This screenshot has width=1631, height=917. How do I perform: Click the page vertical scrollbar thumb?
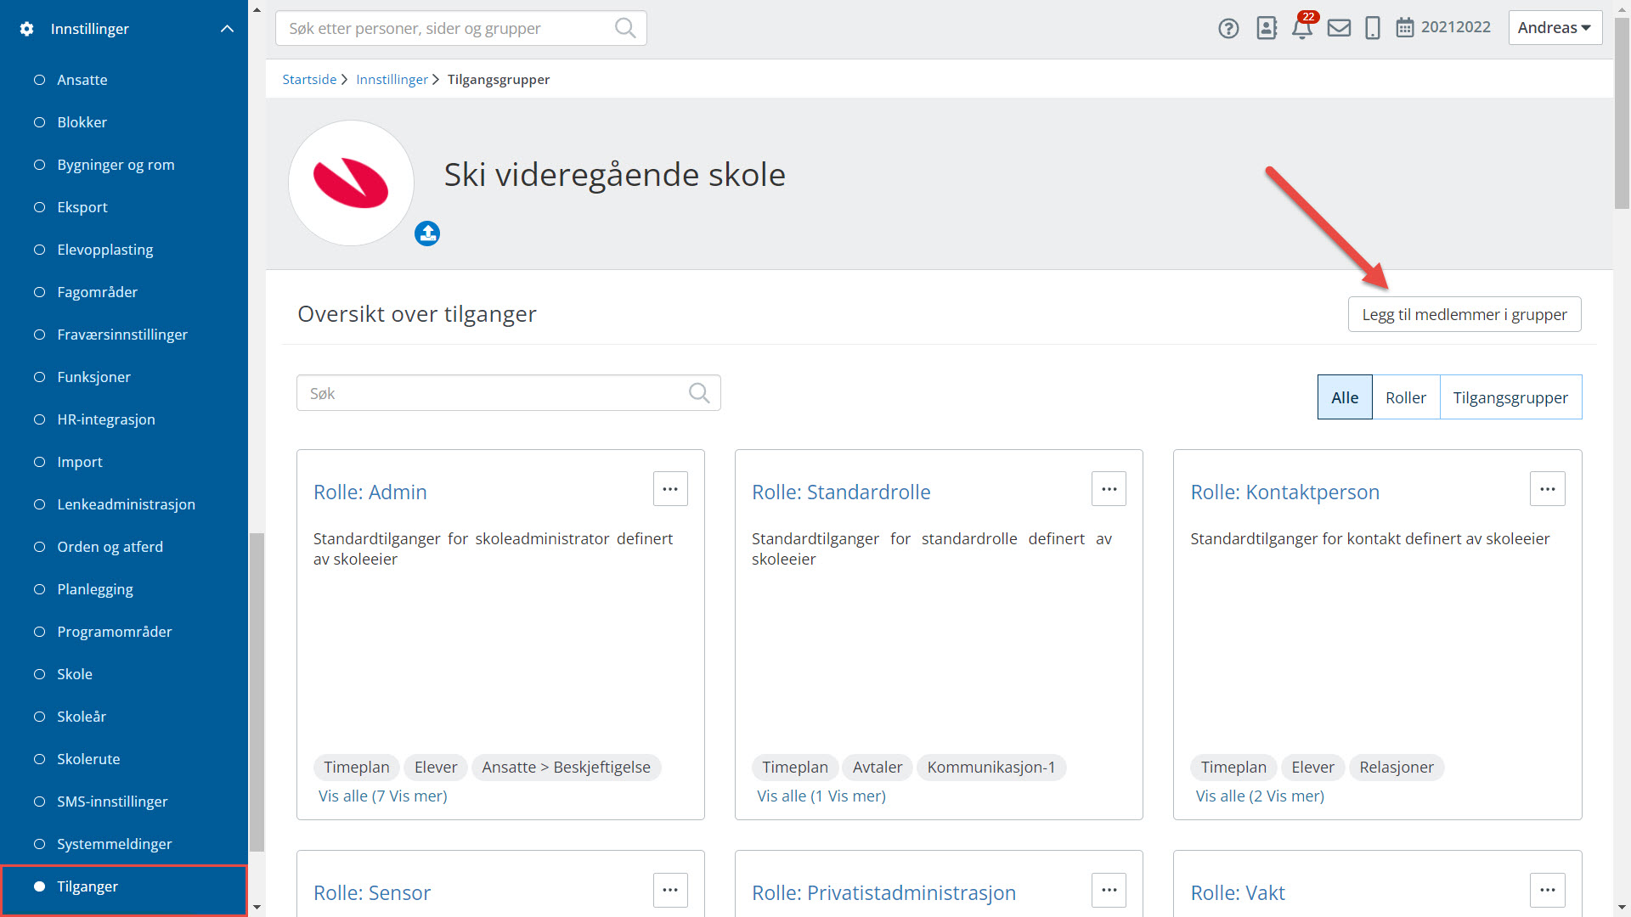1622,112
